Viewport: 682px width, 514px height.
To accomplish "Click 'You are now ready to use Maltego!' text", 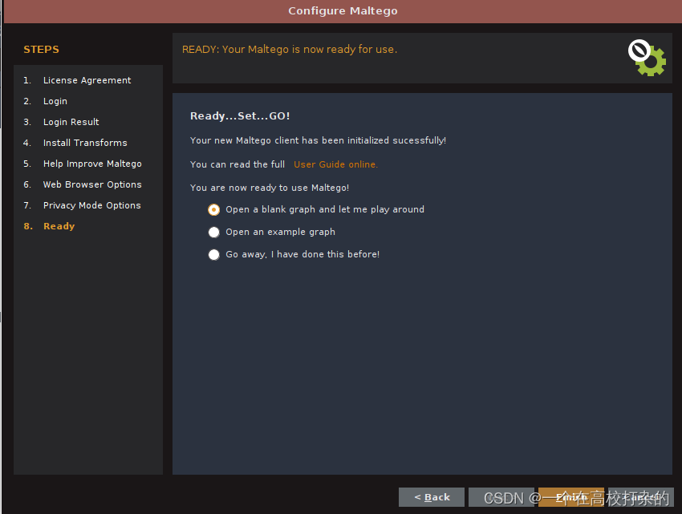I will [x=270, y=188].
